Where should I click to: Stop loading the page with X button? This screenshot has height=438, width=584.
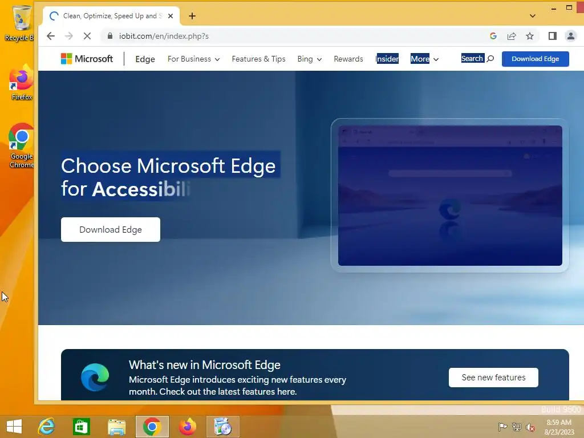[x=87, y=36]
